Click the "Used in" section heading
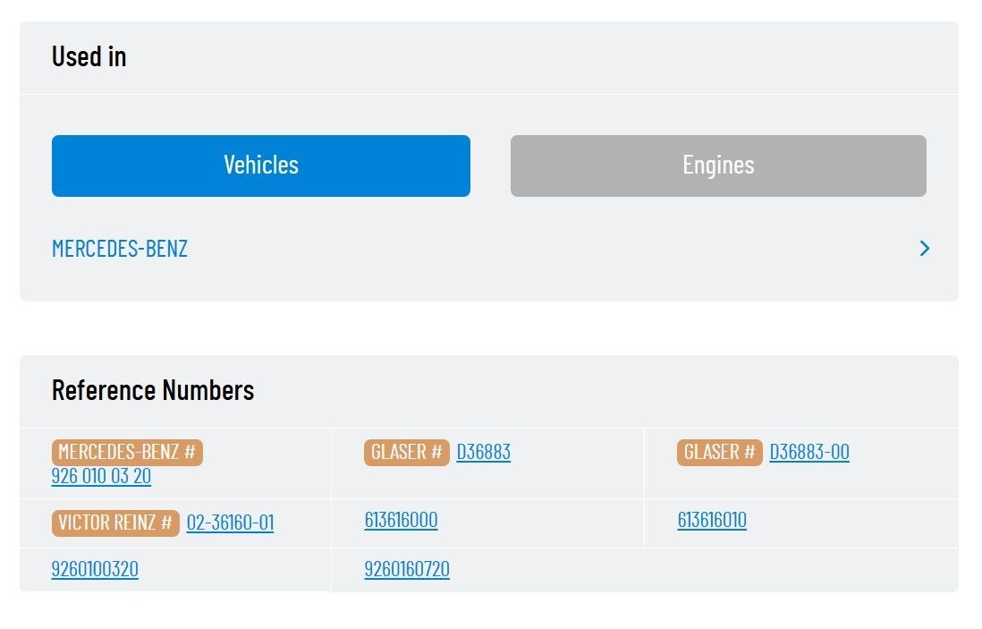The image size is (982, 629). (89, 56)
